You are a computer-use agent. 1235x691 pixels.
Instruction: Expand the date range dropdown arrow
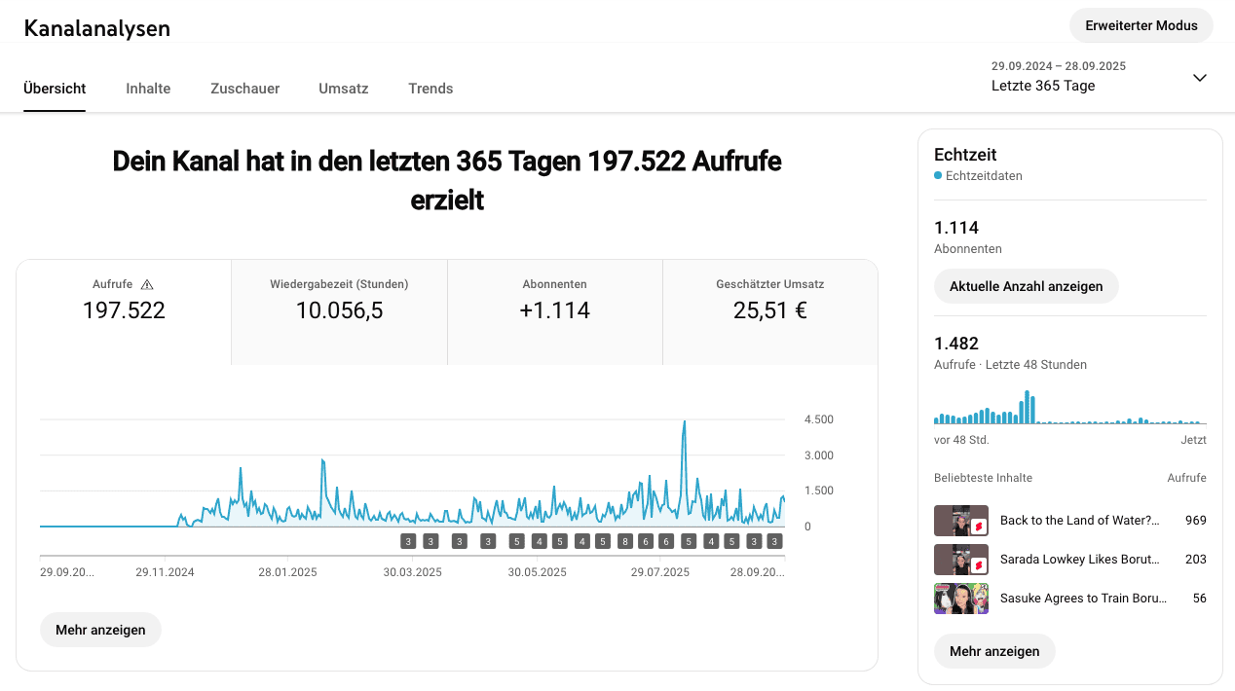coord(1200,78)
